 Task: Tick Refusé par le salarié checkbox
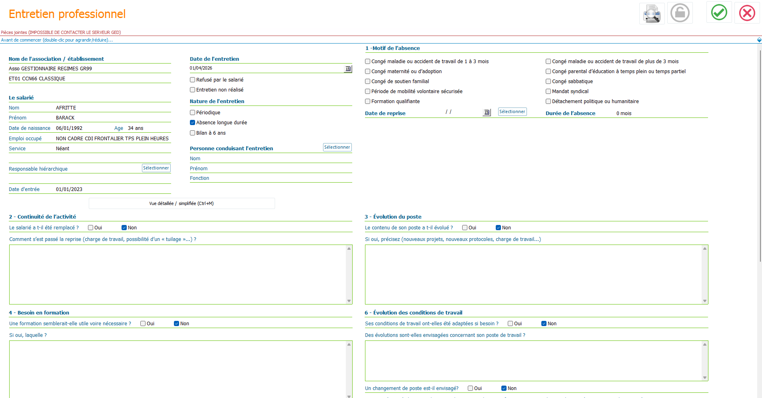[192, 80]
